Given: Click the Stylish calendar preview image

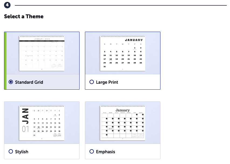Looking at the screenshot, I should click(x=42, y=123).
